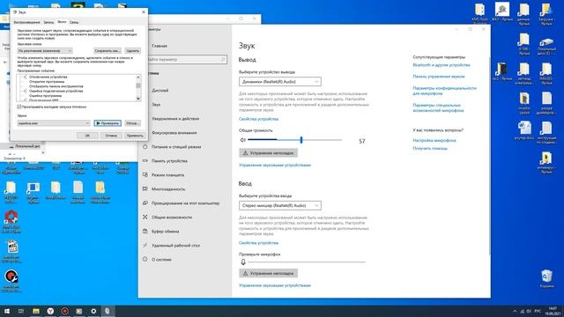Open Power and sleep (Питание и спящий режим) settings icon

click(145, 147)
